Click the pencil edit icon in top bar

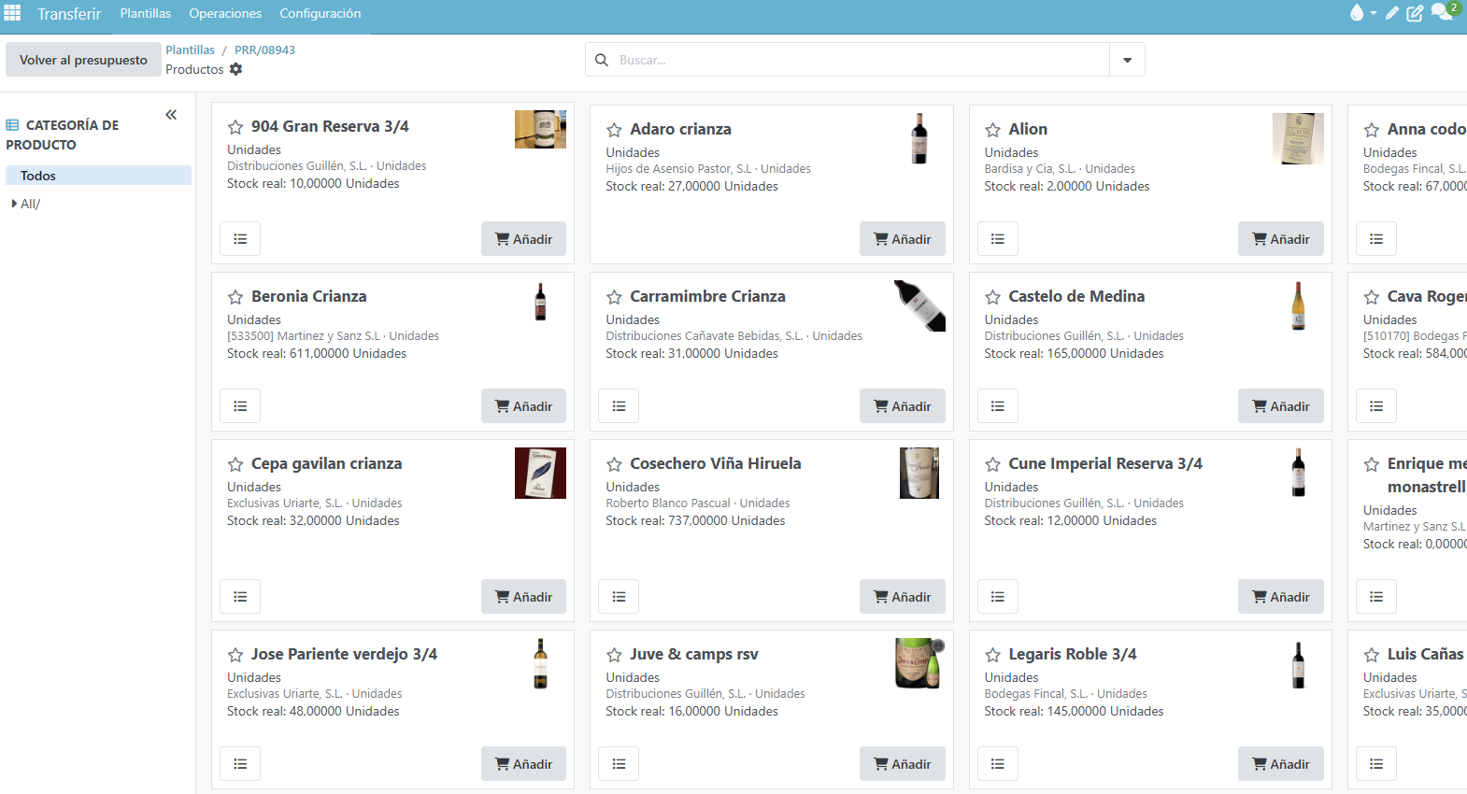click(1392, 13)
